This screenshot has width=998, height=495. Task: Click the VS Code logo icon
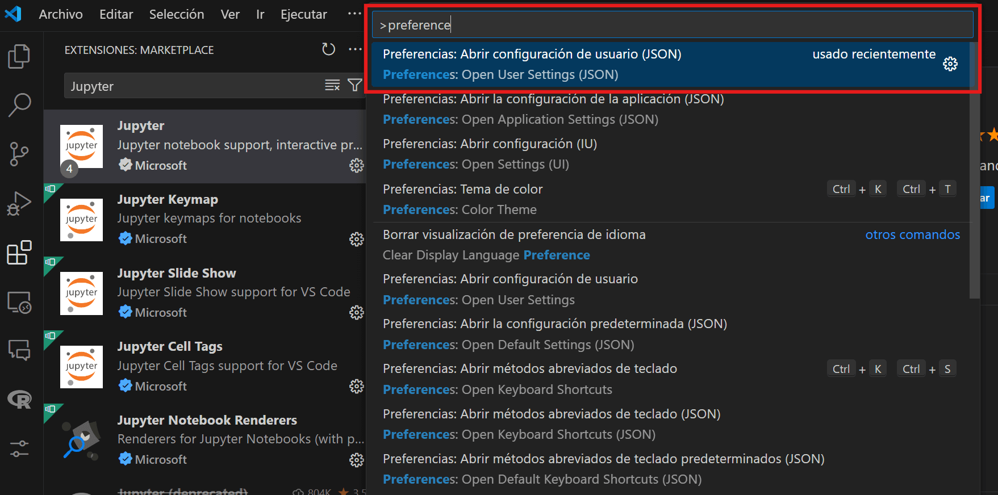pyautogui.click(x=13, y=14)
